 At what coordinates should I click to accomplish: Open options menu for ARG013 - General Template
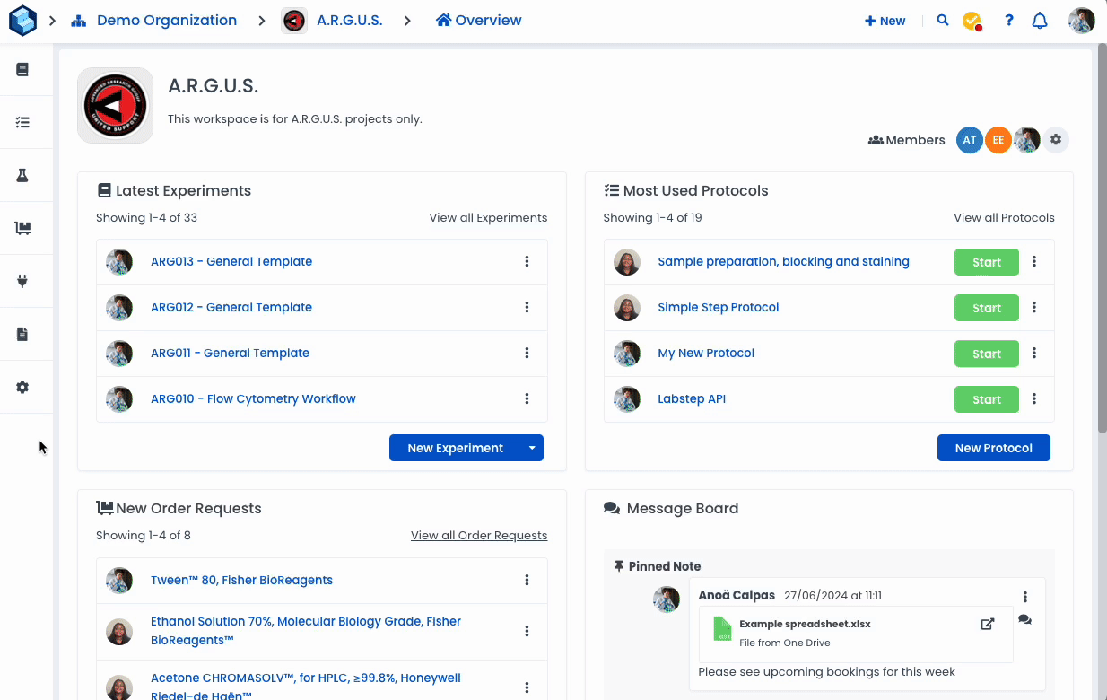coord(527,261)
